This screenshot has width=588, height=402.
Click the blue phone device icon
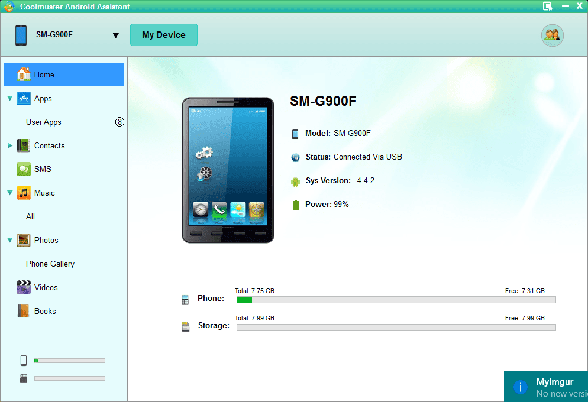click(21, 35)
